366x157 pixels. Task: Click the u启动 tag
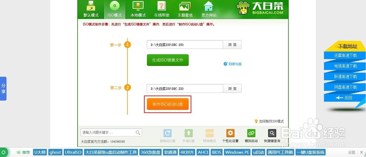(258, 152)
